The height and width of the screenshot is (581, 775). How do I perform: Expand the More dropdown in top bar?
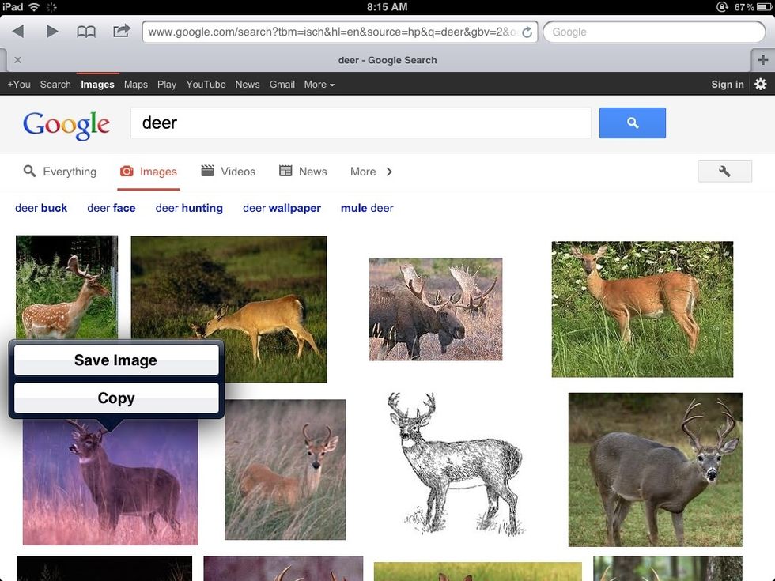coord(319,85)
